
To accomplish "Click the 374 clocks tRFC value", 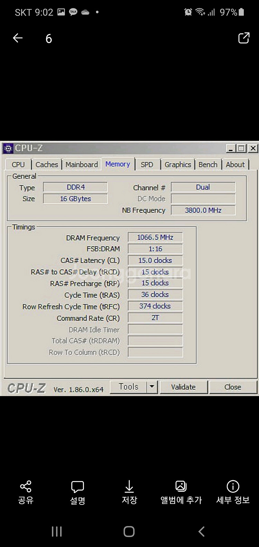I will (x=155, y=306).
